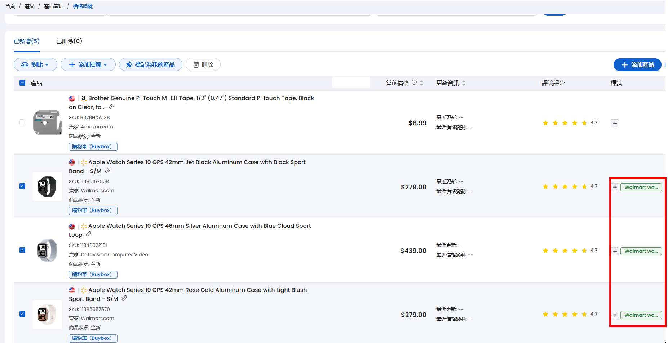The height and width of the screenshot is (343, 668).
Task: Open the link icon beside the Brother P-Touch title
Action: click(112, 107)
